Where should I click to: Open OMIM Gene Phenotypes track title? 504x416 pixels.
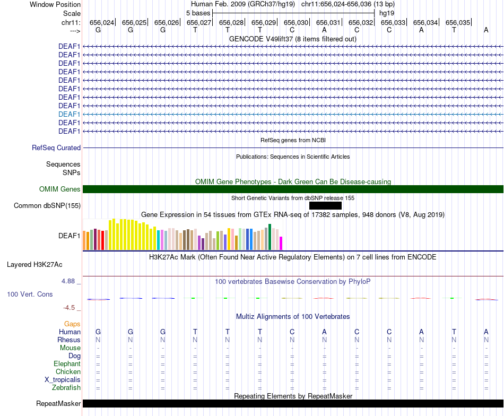pyautogui.click(x=293, y=181)
